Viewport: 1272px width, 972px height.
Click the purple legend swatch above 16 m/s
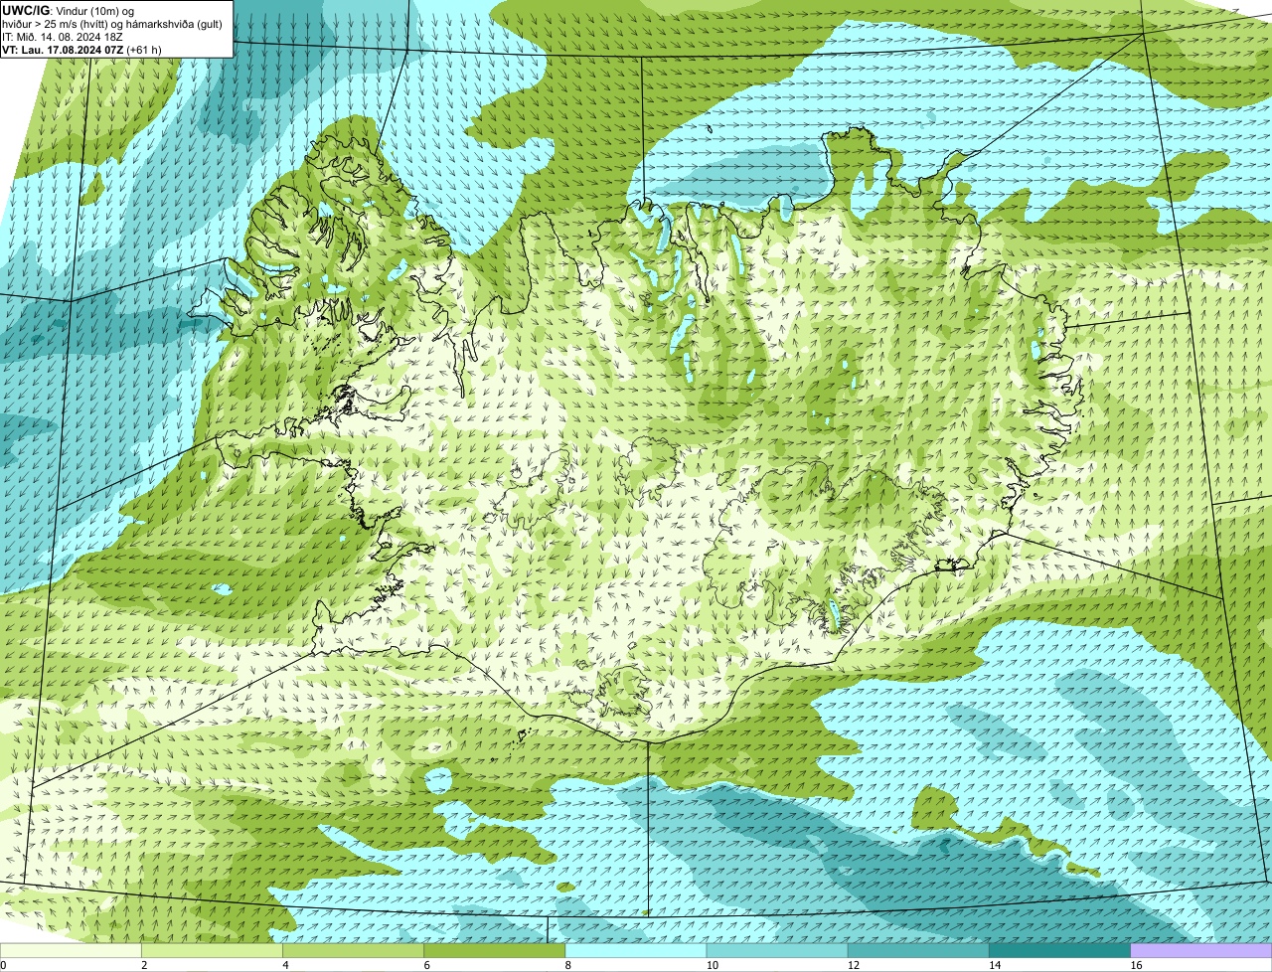coord(1201,951)
